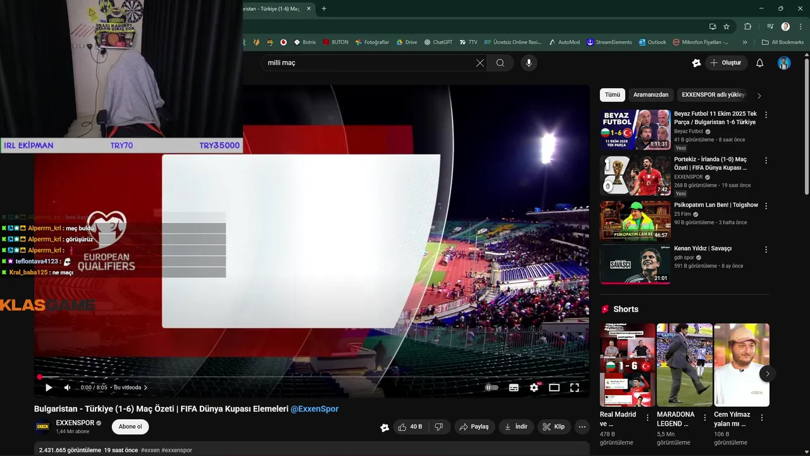Viewport: 810px width, 456px height.
Task: Open options menu for Beyaz Futbol video
Action: 766,115
